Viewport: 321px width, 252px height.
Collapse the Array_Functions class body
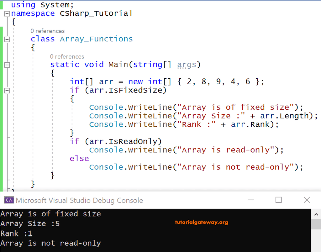tap(7, 39)
